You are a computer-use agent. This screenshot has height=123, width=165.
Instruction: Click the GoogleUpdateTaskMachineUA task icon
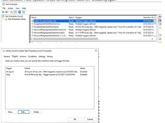pos(32,27)
